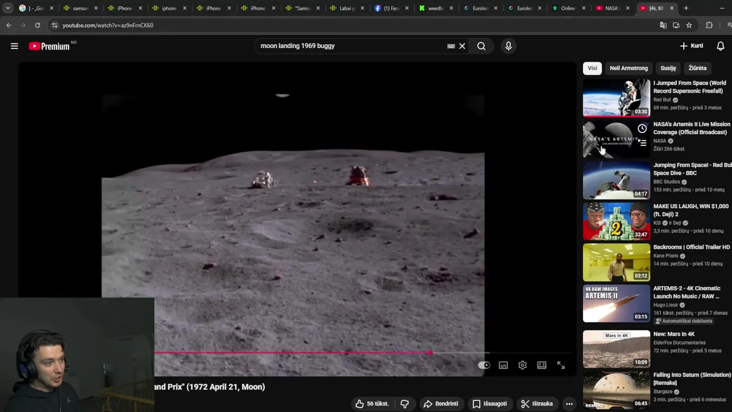The height and width of the screenshot is (412, 732).
Task: Enter fullscreen mode
Action: pyautogui.click(x=561, y=365)
